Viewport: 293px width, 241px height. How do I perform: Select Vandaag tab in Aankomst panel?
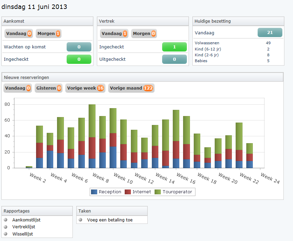click(x=19, y=34)
